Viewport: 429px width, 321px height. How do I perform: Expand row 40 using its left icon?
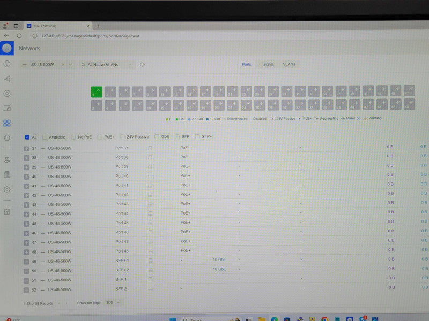[x=26, y=177]
